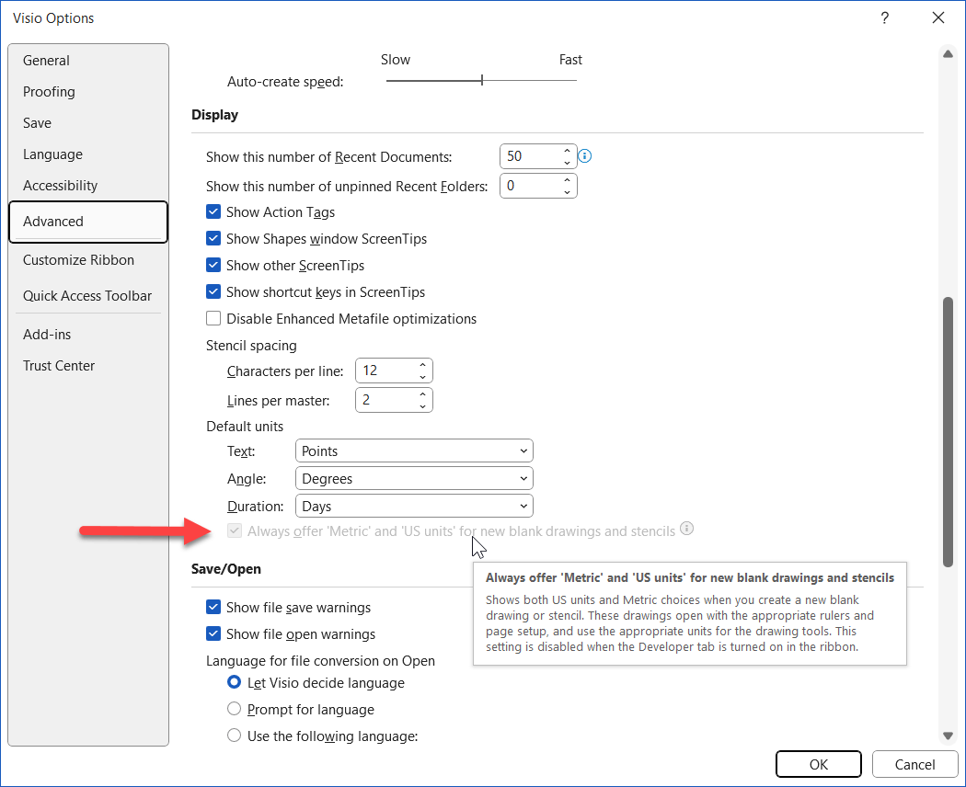The width and height of the screenshot is (966, 787).
Task: Uncheck Show file save warnings
Action: click(x=213, y=608)
